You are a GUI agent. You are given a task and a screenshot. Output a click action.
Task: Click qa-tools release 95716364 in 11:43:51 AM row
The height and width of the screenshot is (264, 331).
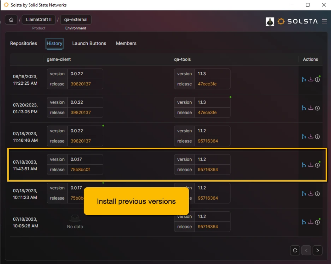point(208,170)
